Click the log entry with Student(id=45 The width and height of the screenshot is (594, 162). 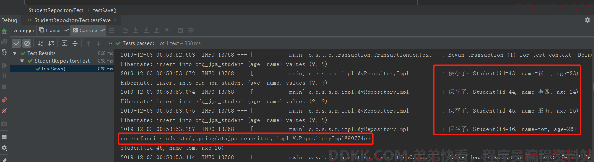tap(349, 111)
